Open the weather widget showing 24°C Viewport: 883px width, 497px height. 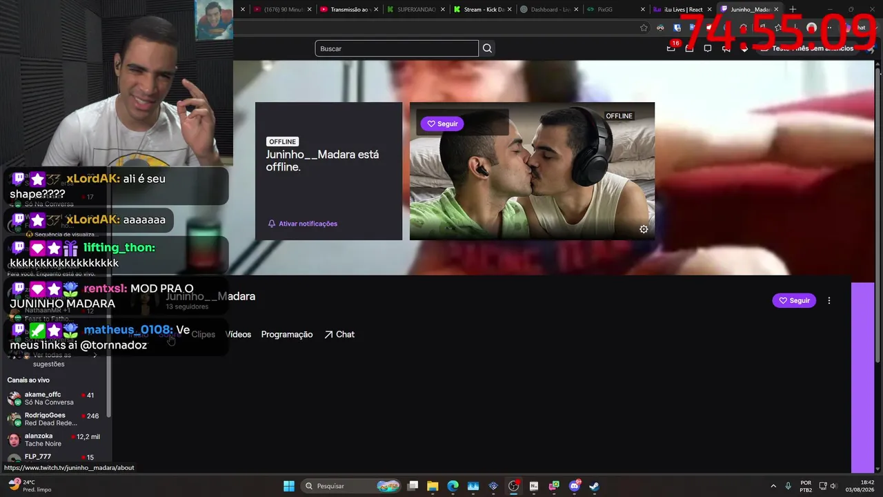29,486
